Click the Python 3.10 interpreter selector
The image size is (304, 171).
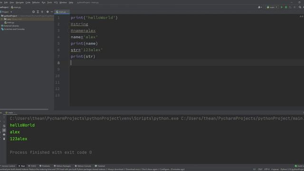292,170
